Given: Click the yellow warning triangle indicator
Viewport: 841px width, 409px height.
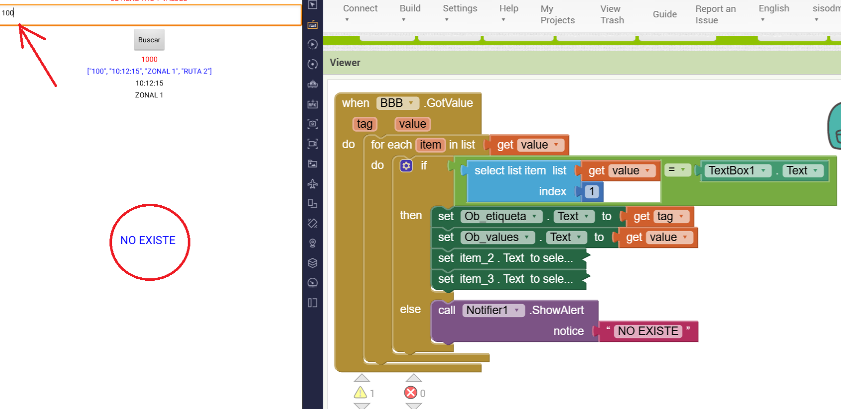Looking at the screenshot, I should pos(360,393).
